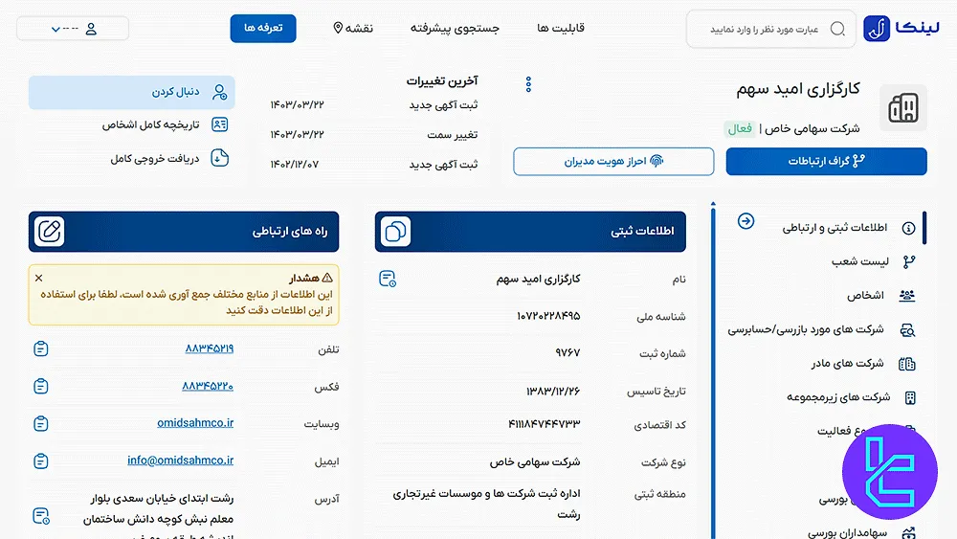
Task: Open قابلیت ها menu
Action: (560, 28)
